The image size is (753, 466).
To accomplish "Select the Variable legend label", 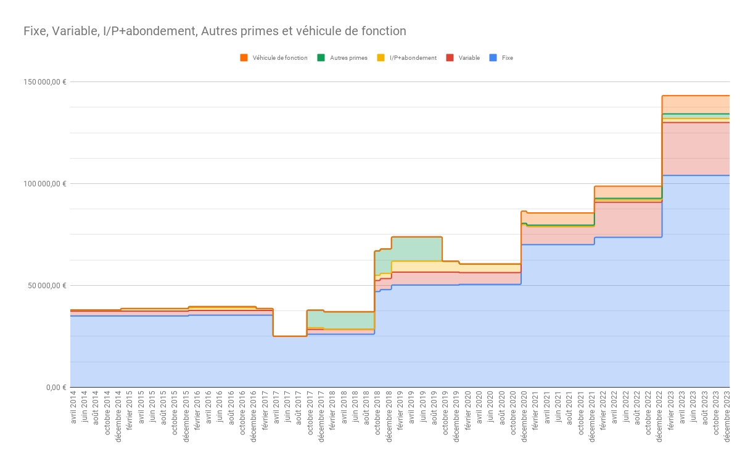I will [x=469, y=58].
